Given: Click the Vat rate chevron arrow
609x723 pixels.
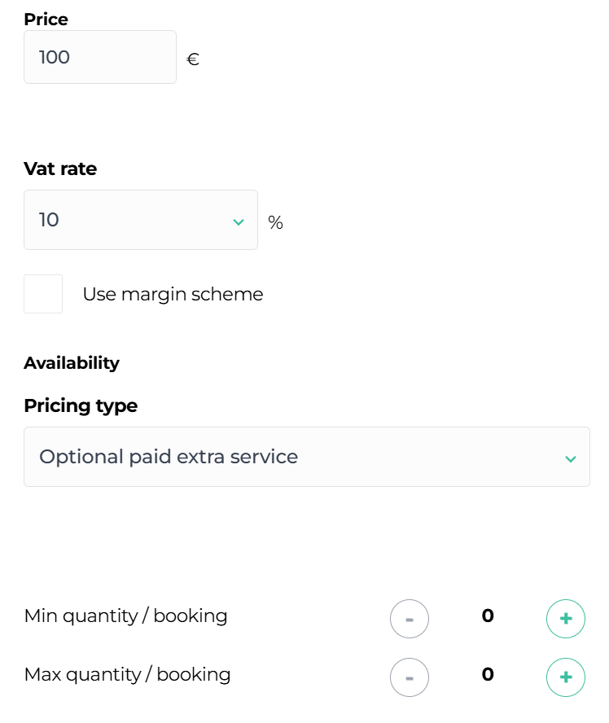Looking at the screenshot, I should click(239, 221).
